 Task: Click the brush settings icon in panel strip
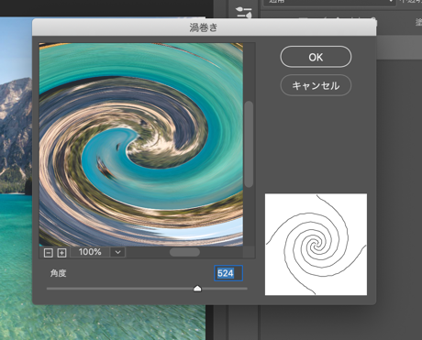coord(244,12)
